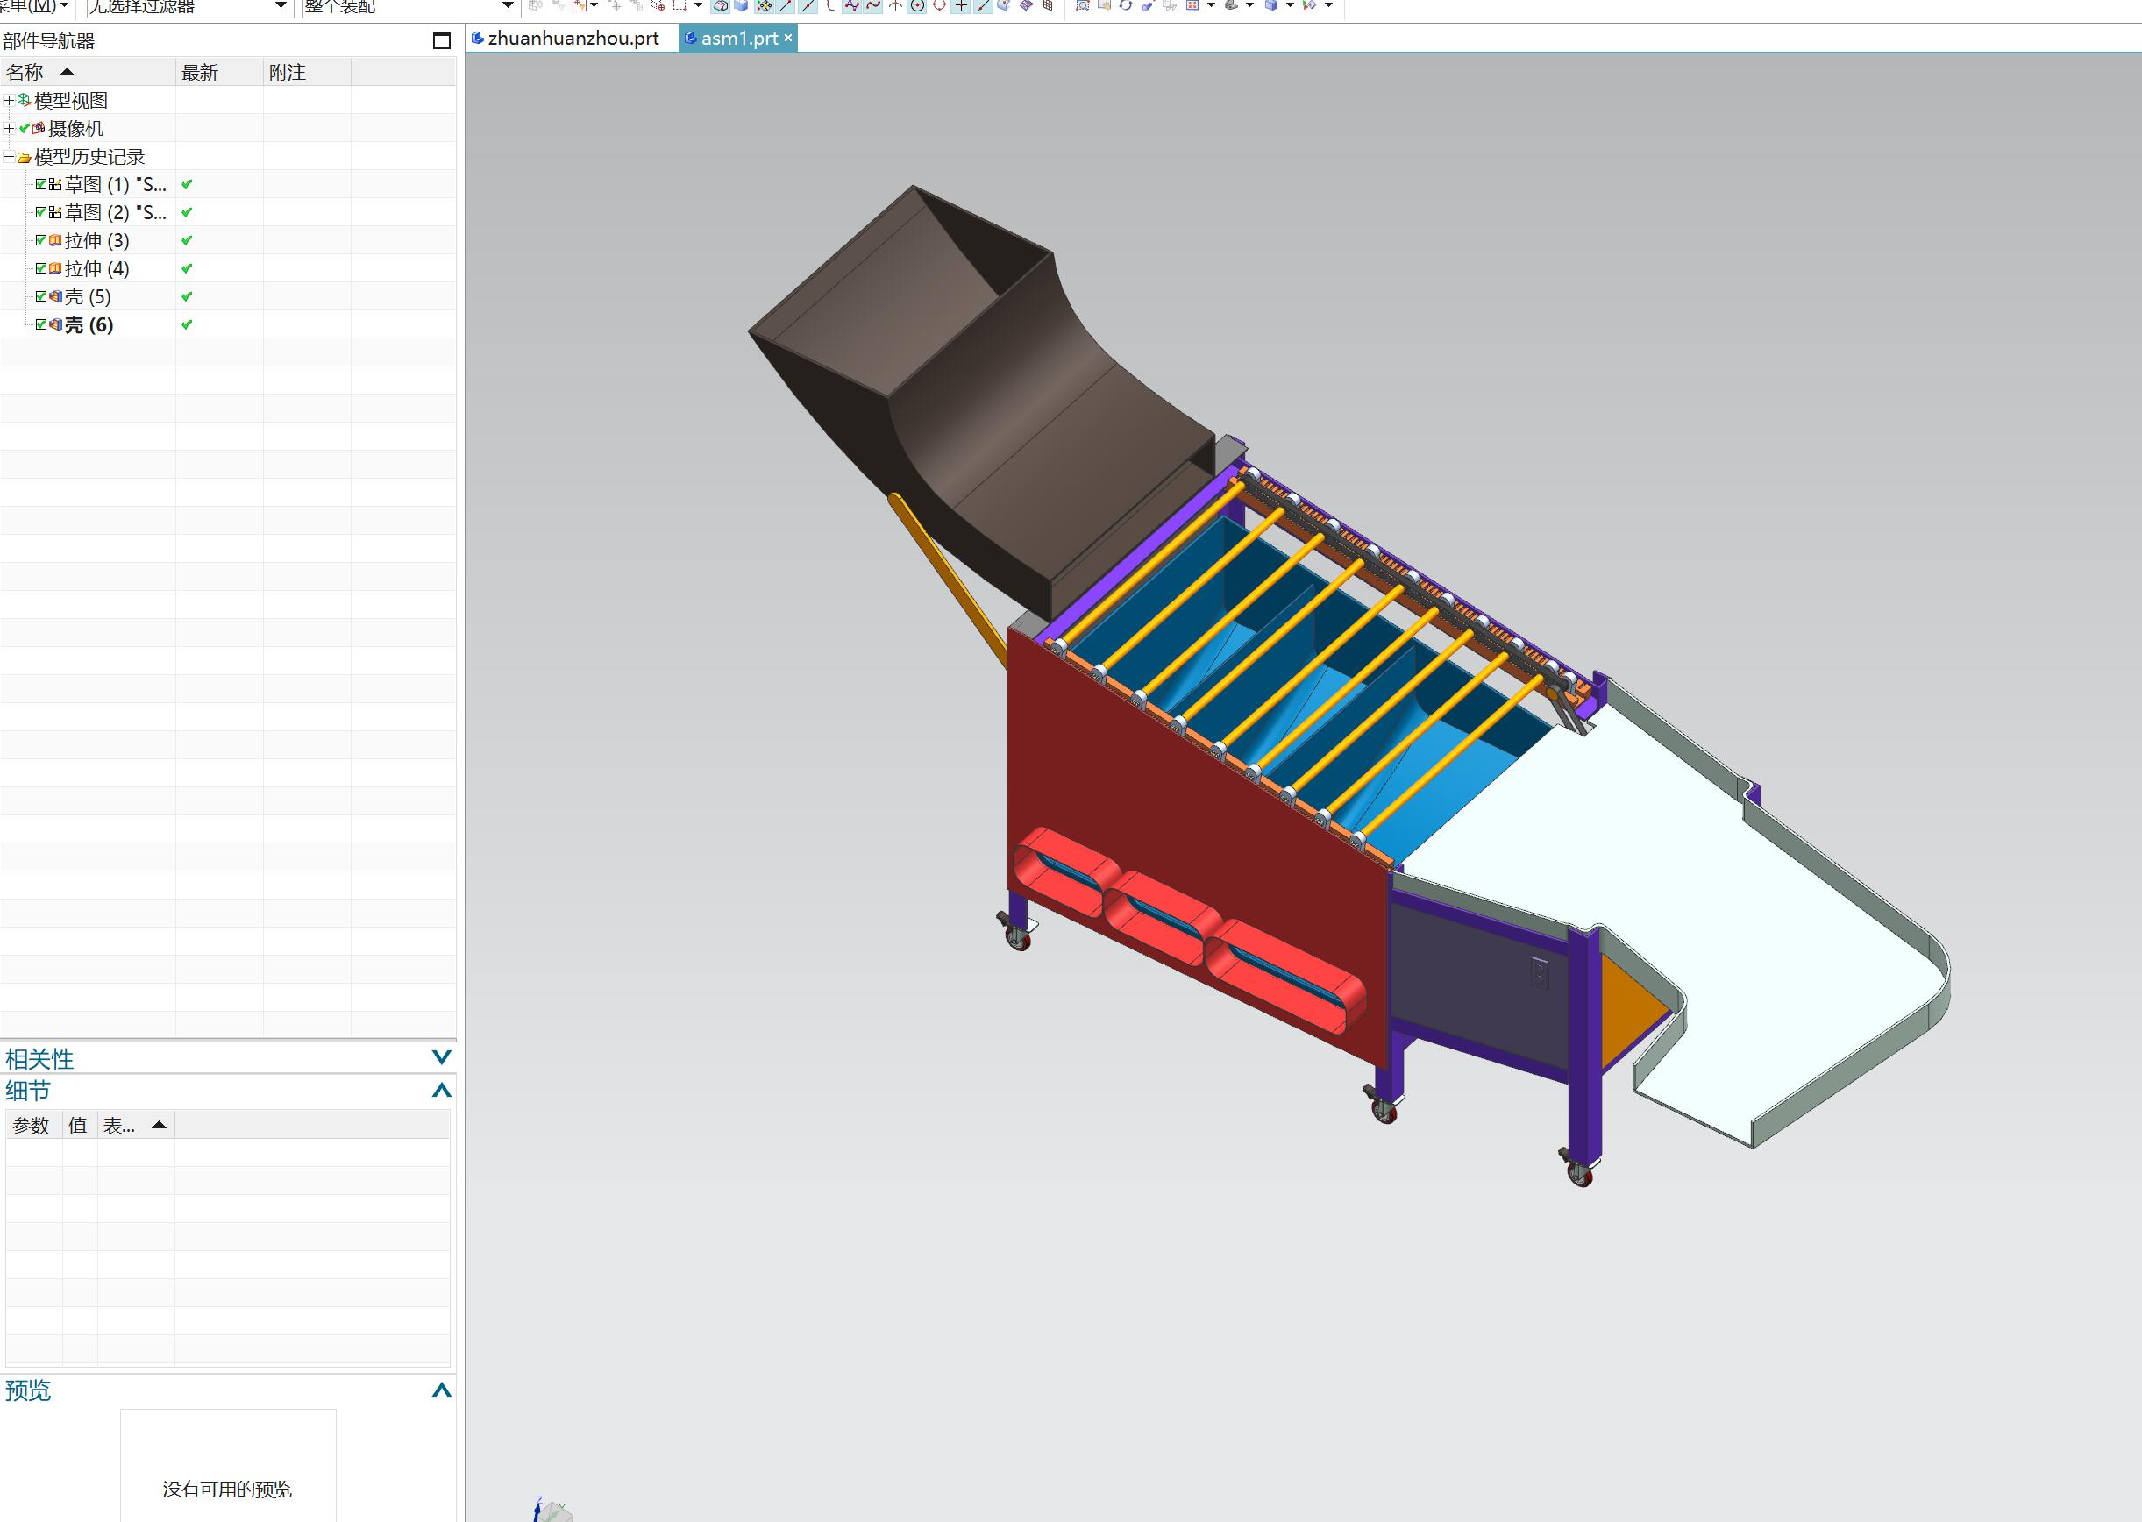
Task: Open the 整个装配 scope dropdown
Action: (507, 6)
